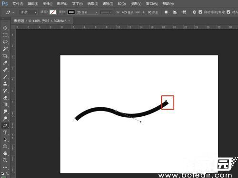Open the shape mode dropdown
The height and width of the screenshot is (178, 238).
point(28,12)
